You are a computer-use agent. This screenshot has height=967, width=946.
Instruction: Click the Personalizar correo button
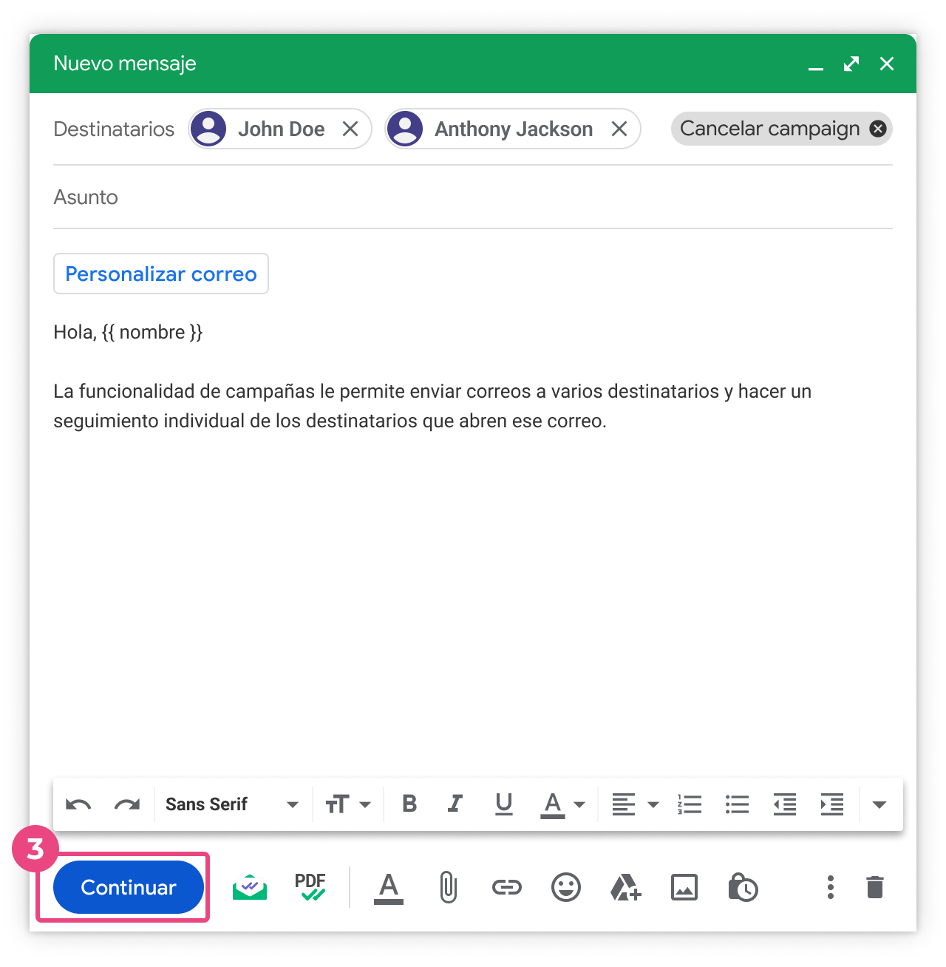point(161,274)
